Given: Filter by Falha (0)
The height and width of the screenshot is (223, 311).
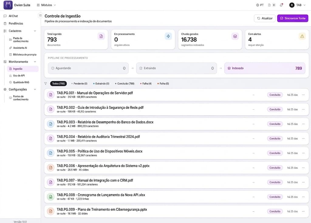Looking at the screenshot, I should (163, 84).
